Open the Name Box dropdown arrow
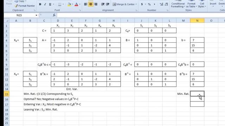This screenshot has height=126, width=225. pyautogui.click(x=36, y=15)
